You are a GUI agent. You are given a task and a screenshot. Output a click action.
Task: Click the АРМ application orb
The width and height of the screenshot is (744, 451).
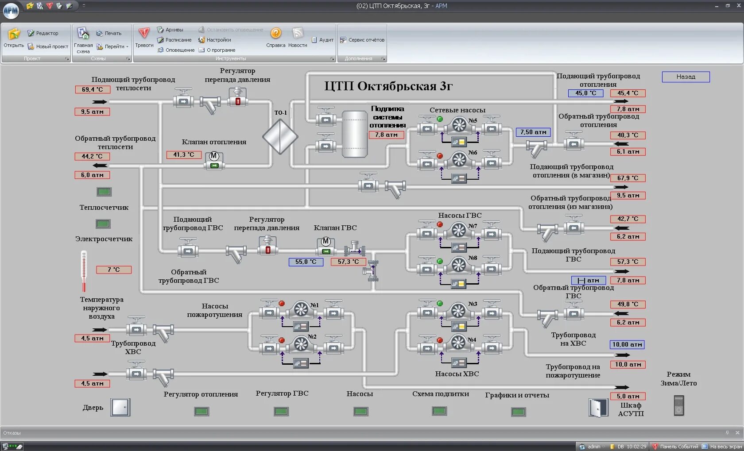click(x=11, y=11)
